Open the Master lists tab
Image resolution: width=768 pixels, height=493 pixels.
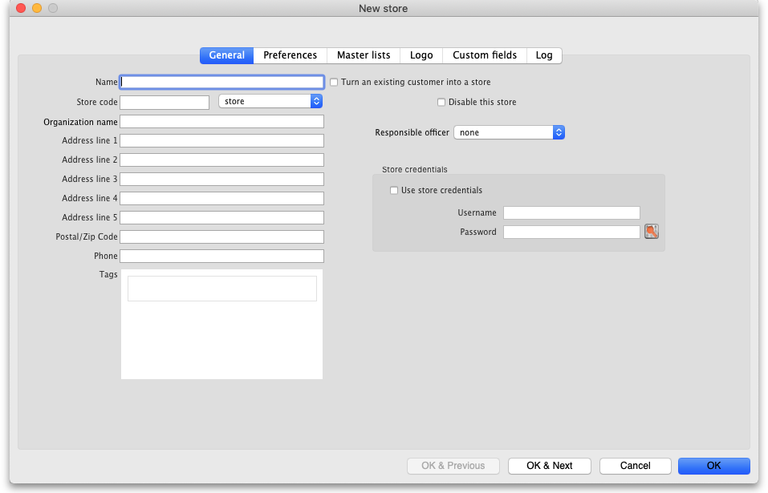(364, 55)
